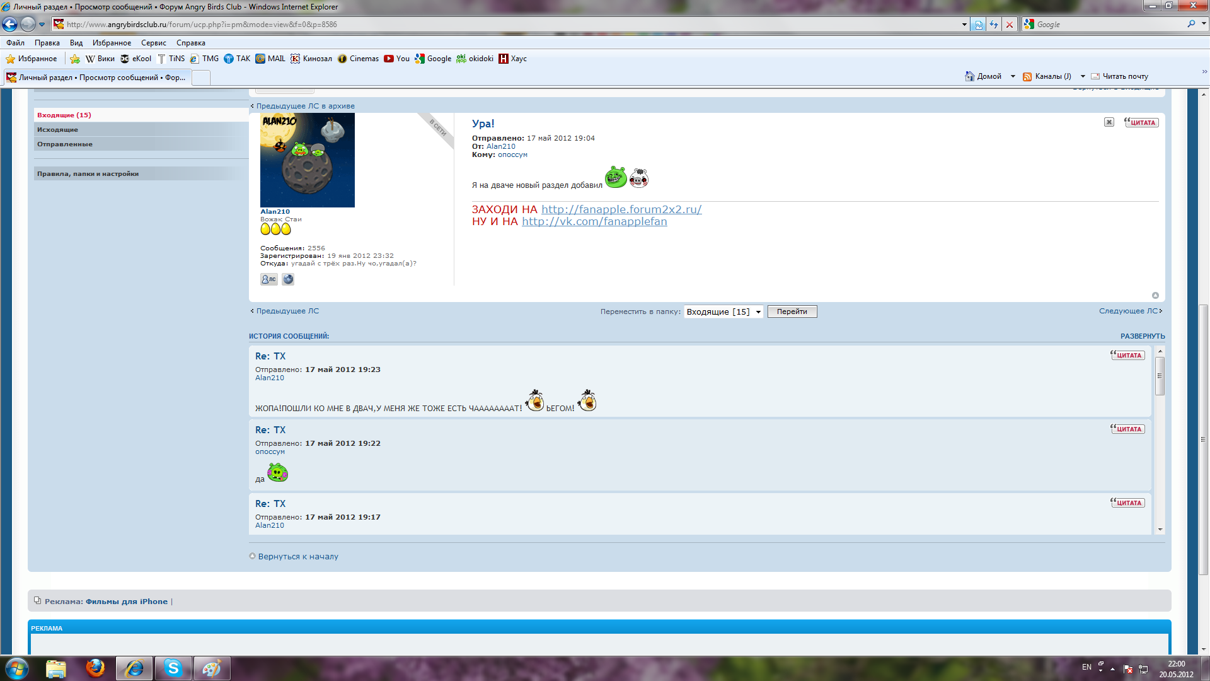
Task: Open the Правка menu
Action: 47,43
